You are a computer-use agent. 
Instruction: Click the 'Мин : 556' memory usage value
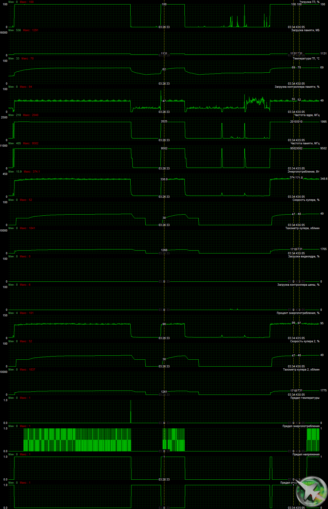point(15,30)
